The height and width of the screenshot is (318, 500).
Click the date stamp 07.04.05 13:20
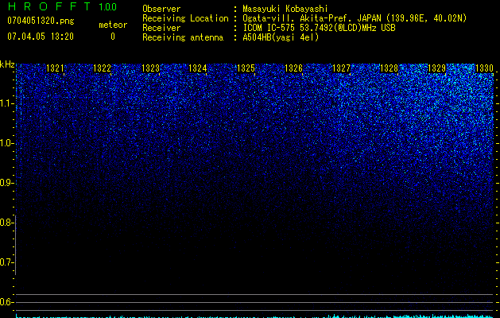pyautogui.click(x=41, y=37)
